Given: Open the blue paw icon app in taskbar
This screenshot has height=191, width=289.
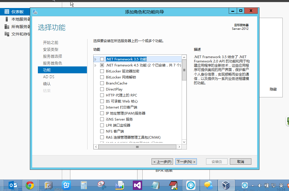Looking at the screenshot, I should (x=66, y=185).
